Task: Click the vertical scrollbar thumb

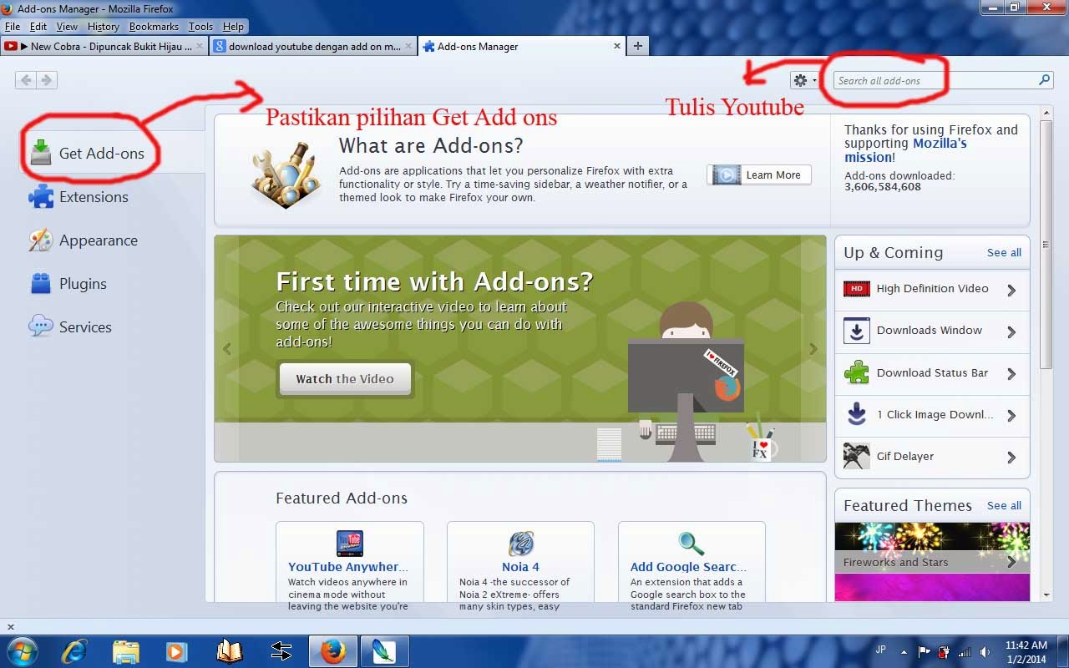Action: coord(1047,243)
